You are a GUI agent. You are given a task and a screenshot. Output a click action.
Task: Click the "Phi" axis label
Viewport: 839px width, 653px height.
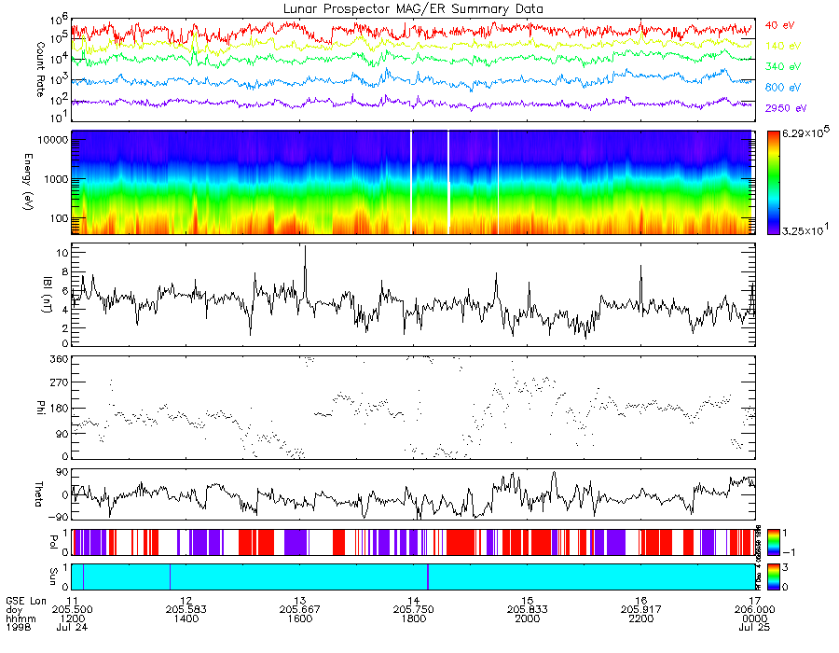click(40, 408)
